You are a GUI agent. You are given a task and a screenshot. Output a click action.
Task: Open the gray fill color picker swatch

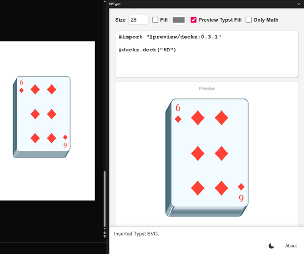(x=179, y=20)
